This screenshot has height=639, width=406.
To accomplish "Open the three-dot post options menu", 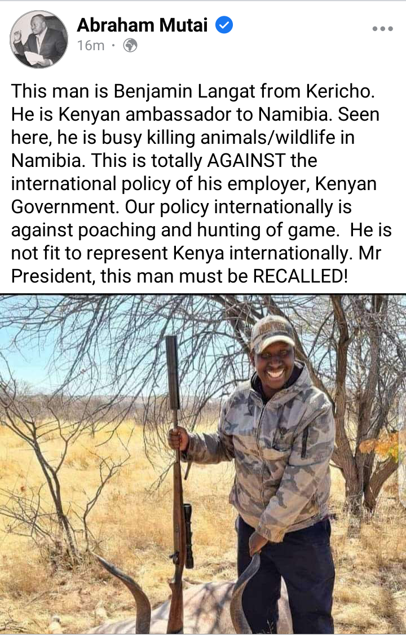I will tap(382, 29).
